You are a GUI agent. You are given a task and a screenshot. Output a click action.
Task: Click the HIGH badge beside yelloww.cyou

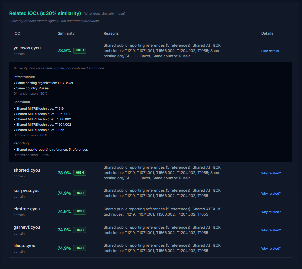click(80, 51)
